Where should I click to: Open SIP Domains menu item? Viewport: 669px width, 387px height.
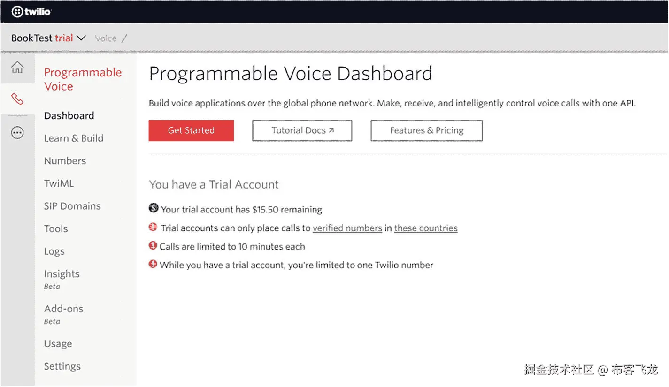[x=72, y=206]
